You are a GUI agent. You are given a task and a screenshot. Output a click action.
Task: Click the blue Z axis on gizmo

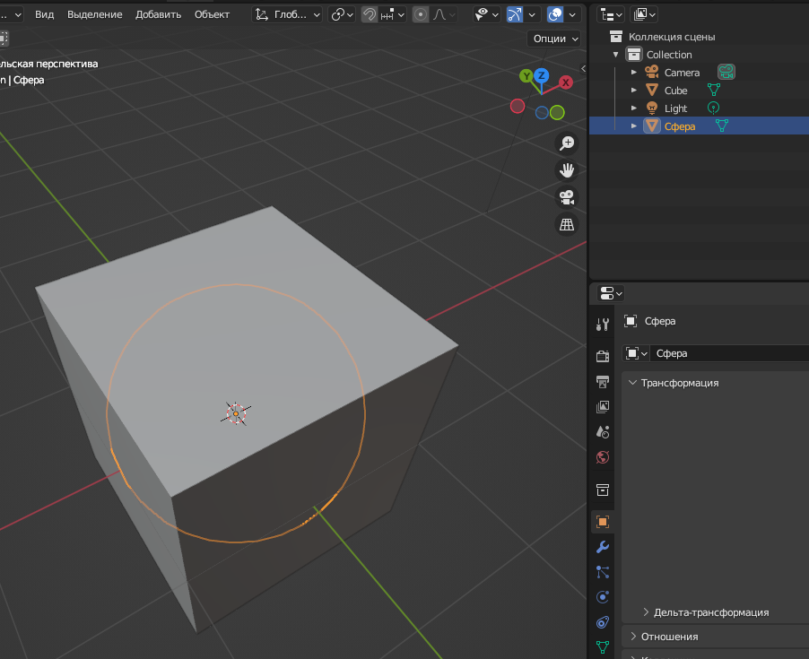[541, 76]
